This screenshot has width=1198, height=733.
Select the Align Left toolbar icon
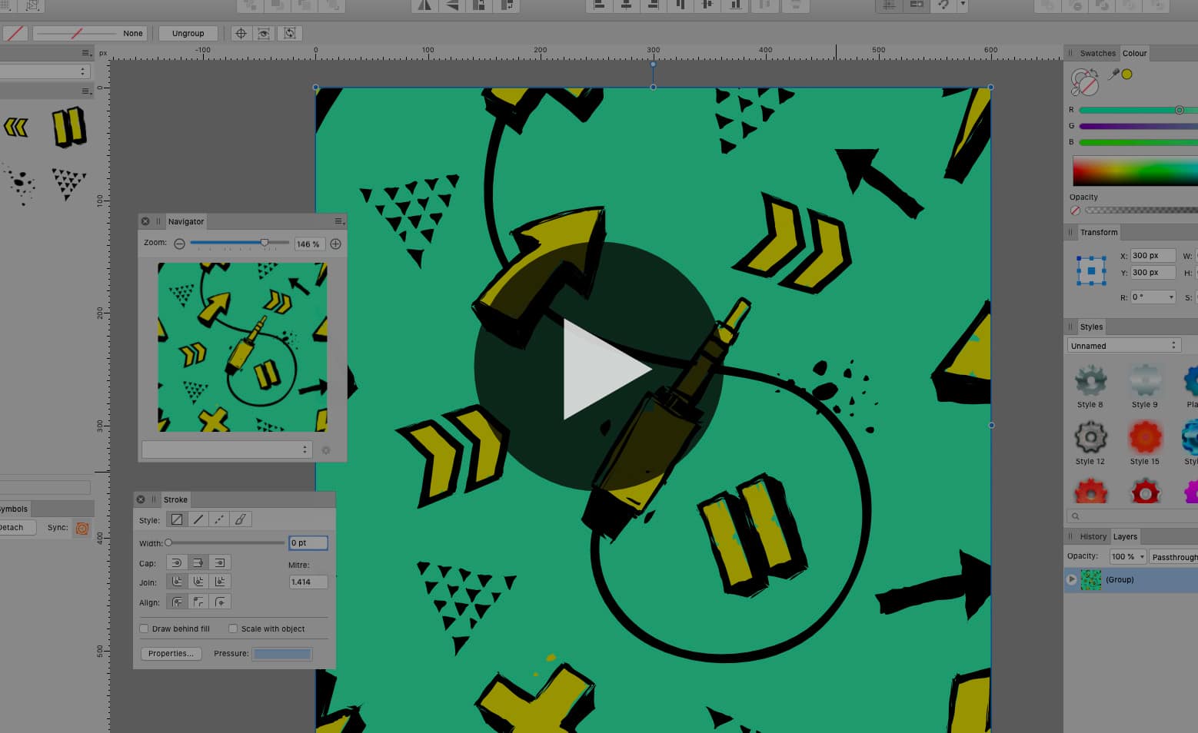point(599,5)
